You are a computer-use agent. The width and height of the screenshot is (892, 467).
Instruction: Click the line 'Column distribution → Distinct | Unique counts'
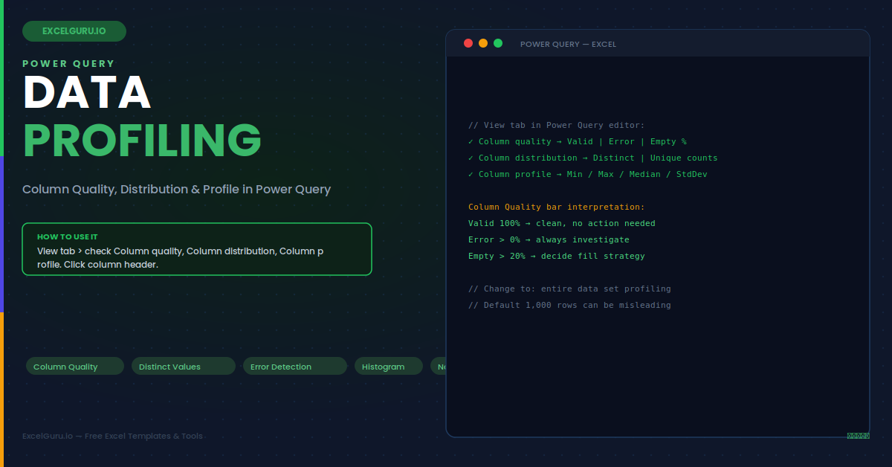[593, 158]
